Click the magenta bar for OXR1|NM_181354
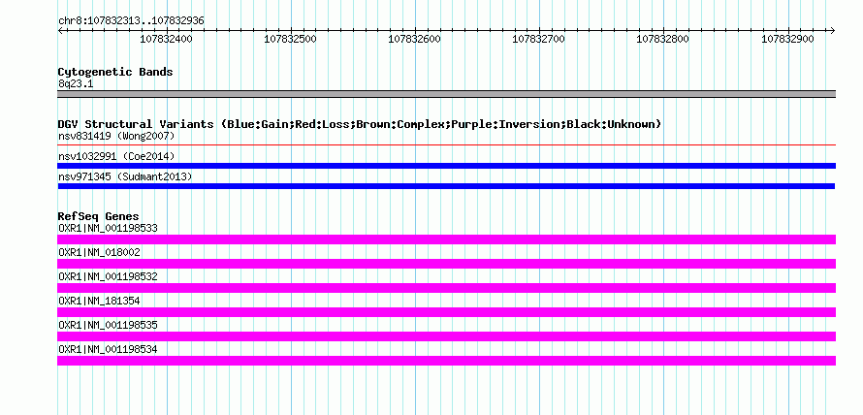863x415 pixels. pyautogui.click(x=446, y=312)
